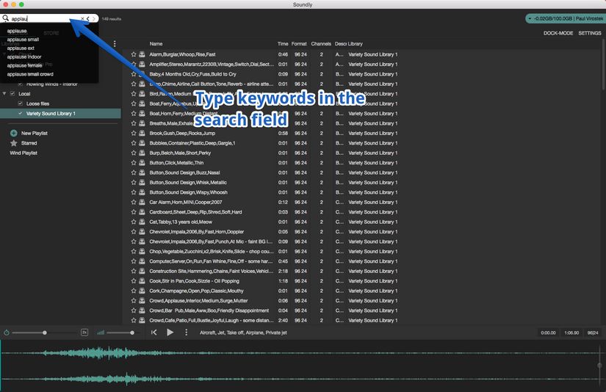Image resolution: width=606 pixels, height=392 pixels.
Task: Go to previous search using back arrow
Action: tap(88, 18)
